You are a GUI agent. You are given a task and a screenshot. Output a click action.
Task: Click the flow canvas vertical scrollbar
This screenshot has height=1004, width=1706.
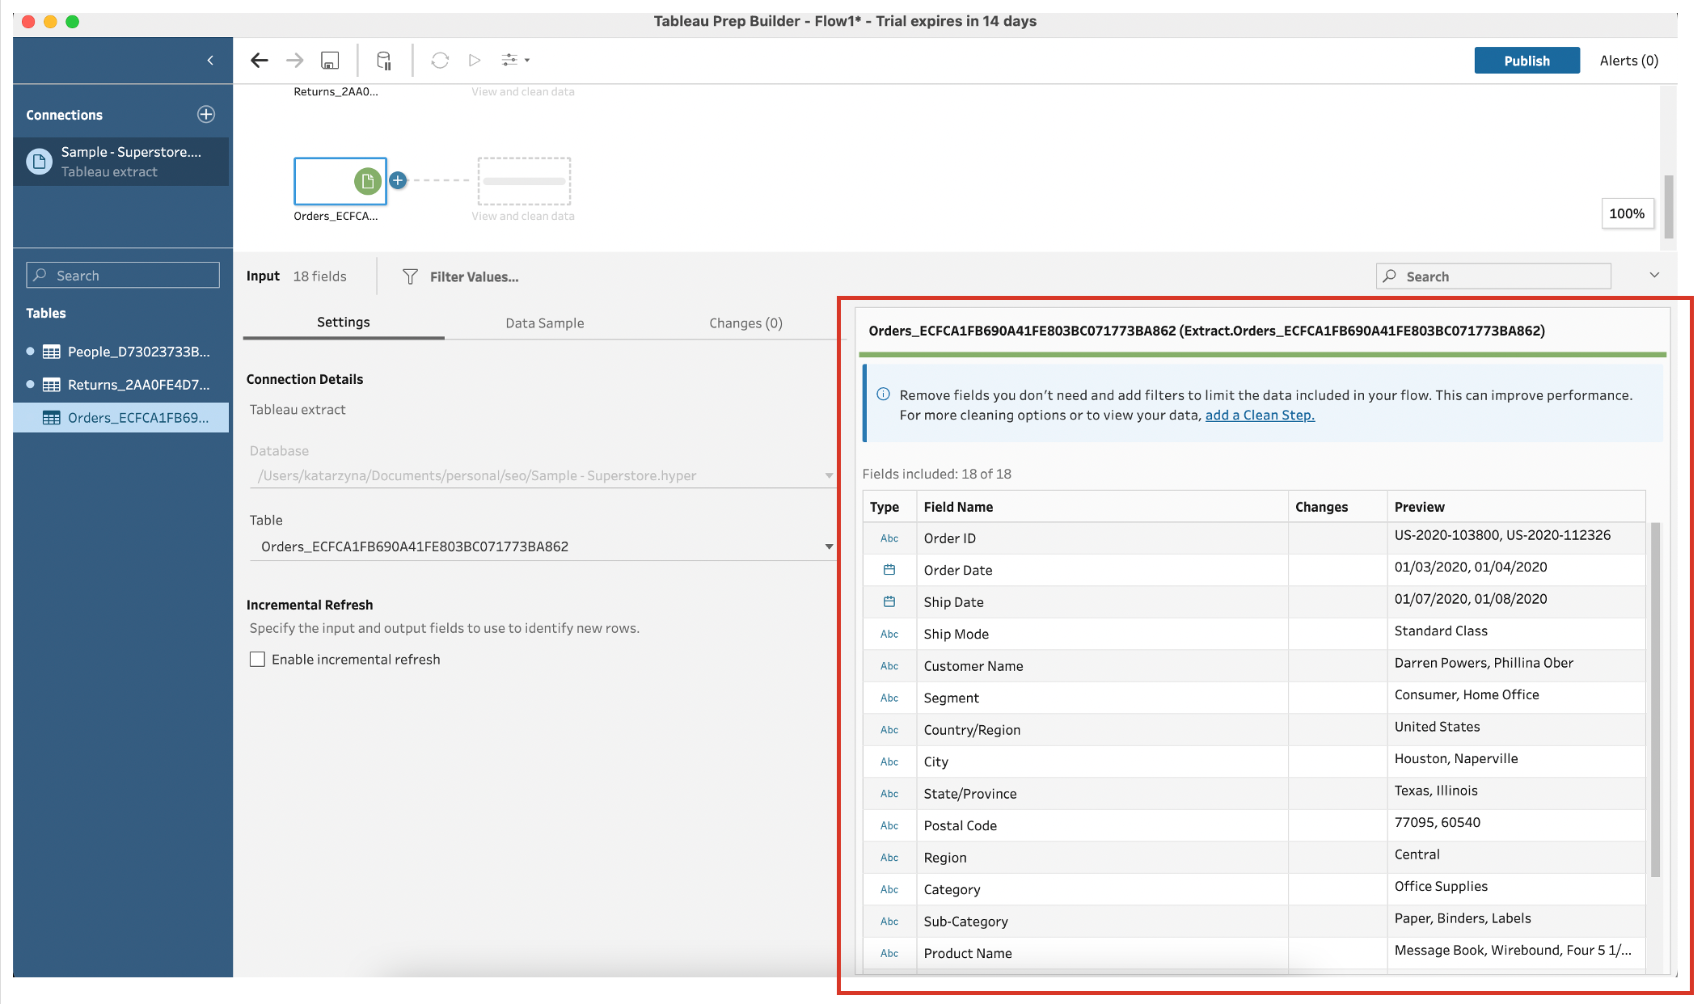1668,206
